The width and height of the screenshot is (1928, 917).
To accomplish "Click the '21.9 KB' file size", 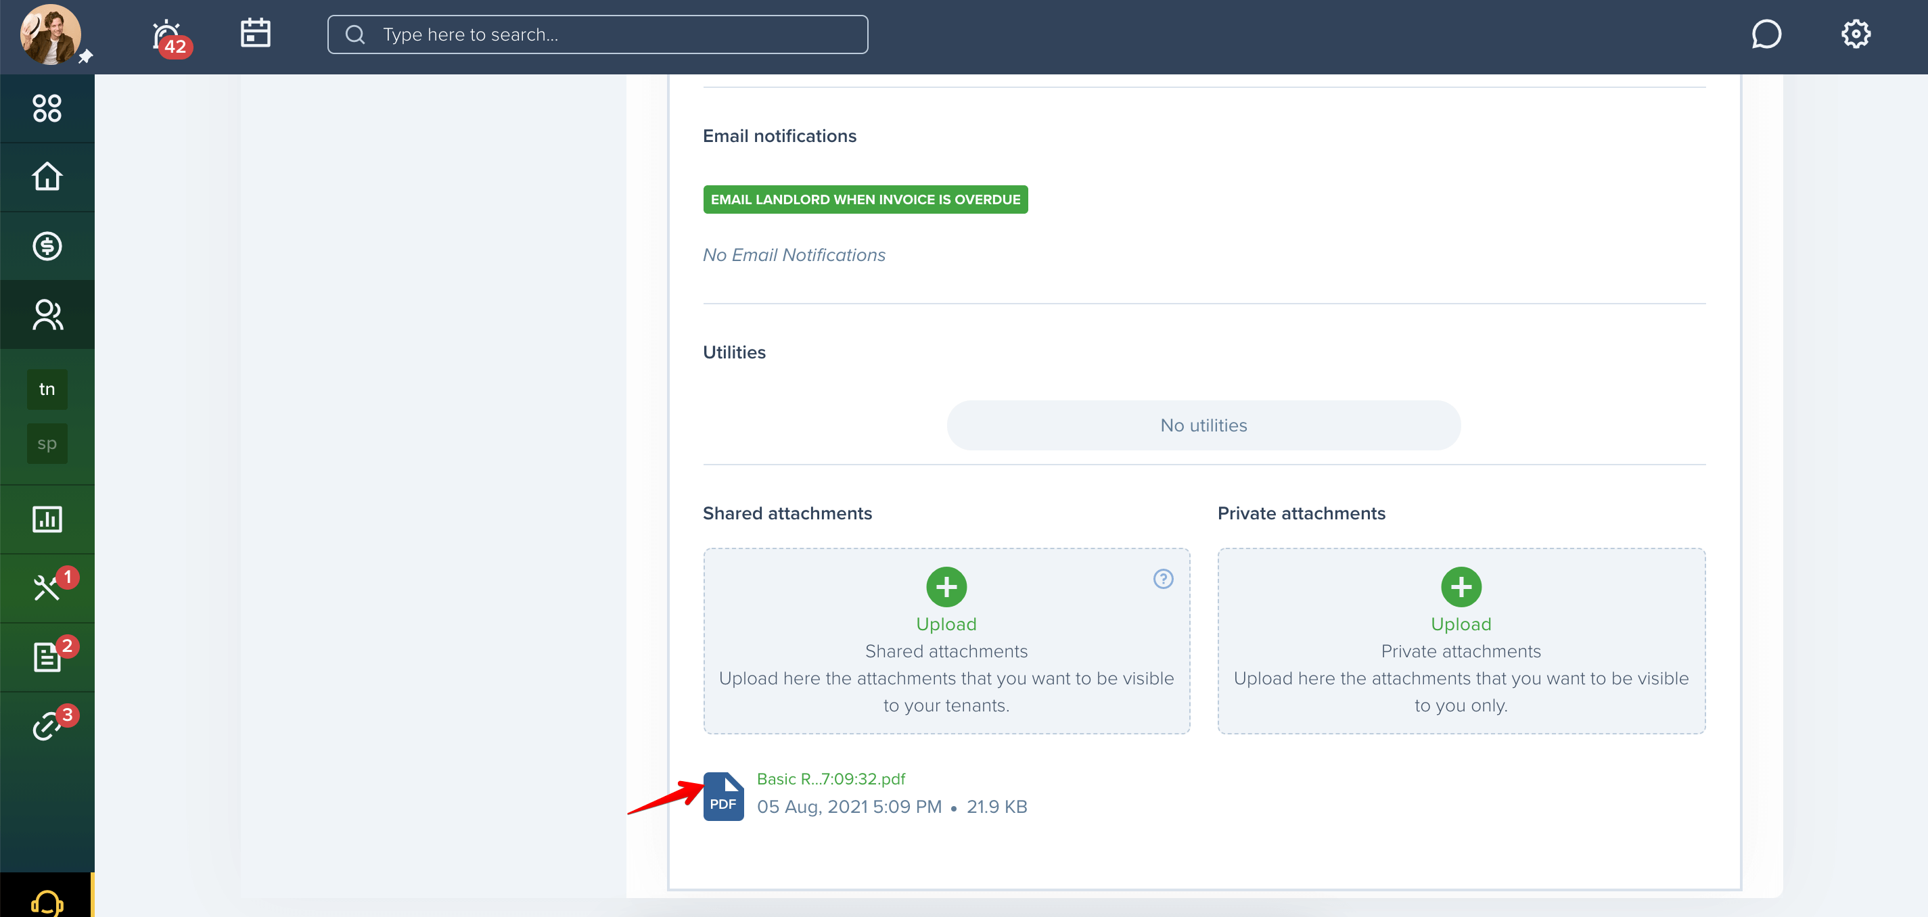I will tap(996, 807).
